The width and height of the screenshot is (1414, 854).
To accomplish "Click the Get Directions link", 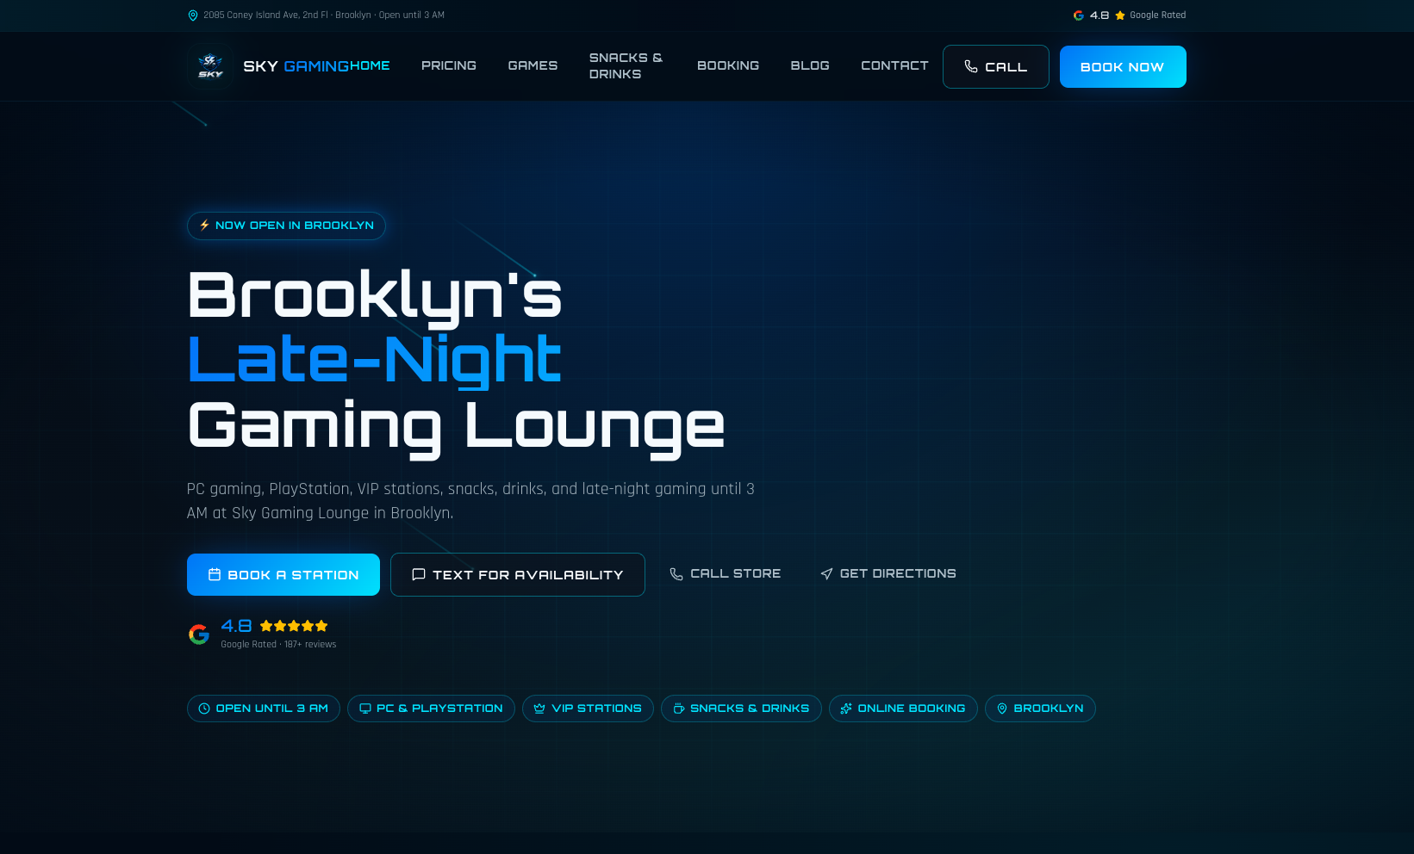I will 888,573.
